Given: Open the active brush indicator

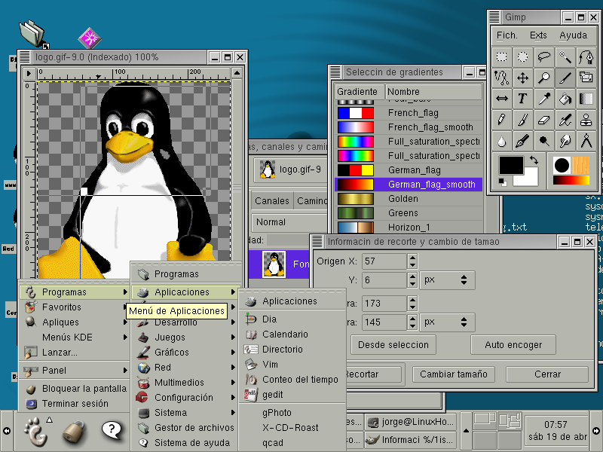Looking at the screenshot, I should (x=562, y=165).
